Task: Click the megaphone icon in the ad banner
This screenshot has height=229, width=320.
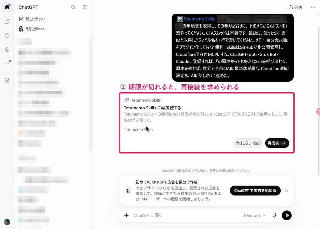Action: pos(128,191)
